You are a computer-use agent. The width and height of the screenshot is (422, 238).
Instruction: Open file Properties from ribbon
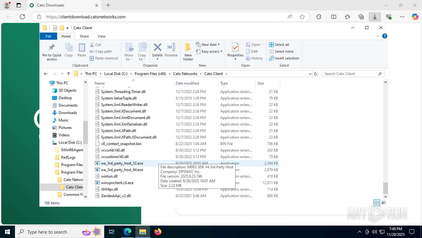[x=235, y=52]
